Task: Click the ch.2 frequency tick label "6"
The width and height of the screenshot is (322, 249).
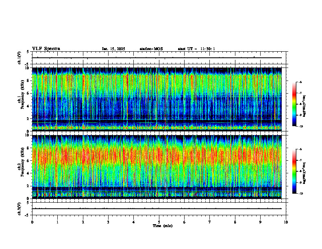Action: (x=28, y=161)
